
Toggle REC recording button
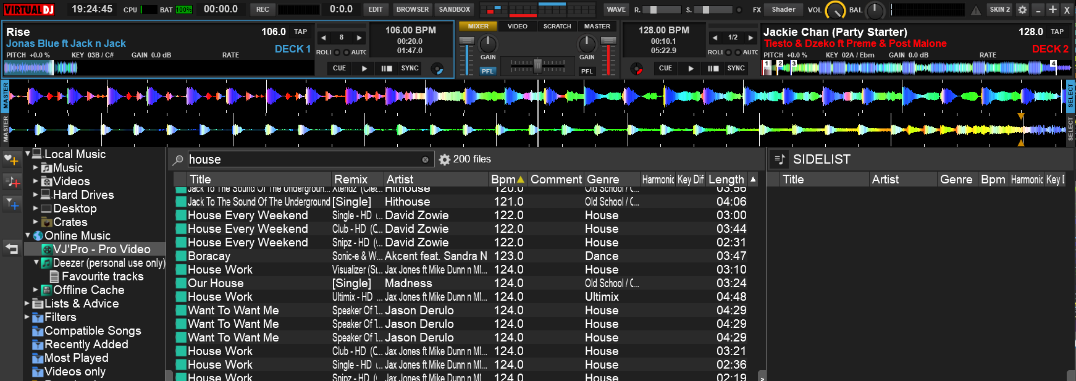pos(263,9)
